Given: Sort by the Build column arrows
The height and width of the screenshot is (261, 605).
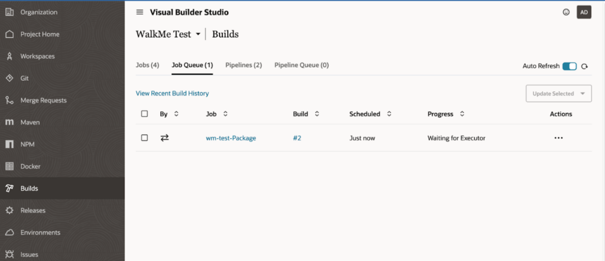Looking at the screenshot, I should point(317,114).
